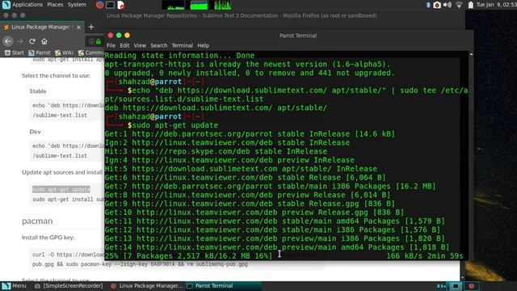The height and width of the screenshot is (291, 517).
Task: Close the Linux Package Manager Firefox tab
Action: click(78, 27)
